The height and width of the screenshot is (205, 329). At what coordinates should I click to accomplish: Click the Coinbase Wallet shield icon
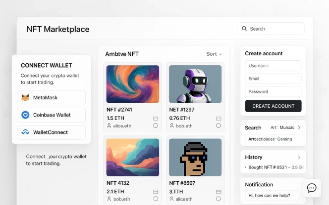tap(25, 115)
